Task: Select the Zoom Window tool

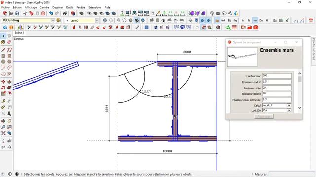Action: (x=9, y=127)
